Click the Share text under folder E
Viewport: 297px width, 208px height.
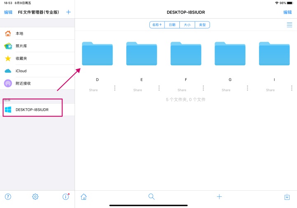(137, 90)
